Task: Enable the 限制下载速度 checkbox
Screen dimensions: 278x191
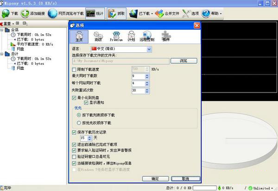Action: pos(74,69)
